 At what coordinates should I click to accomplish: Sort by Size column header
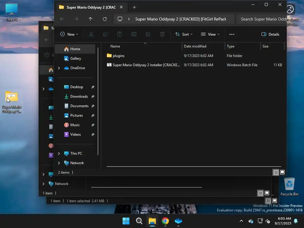[x=273, y=46]
